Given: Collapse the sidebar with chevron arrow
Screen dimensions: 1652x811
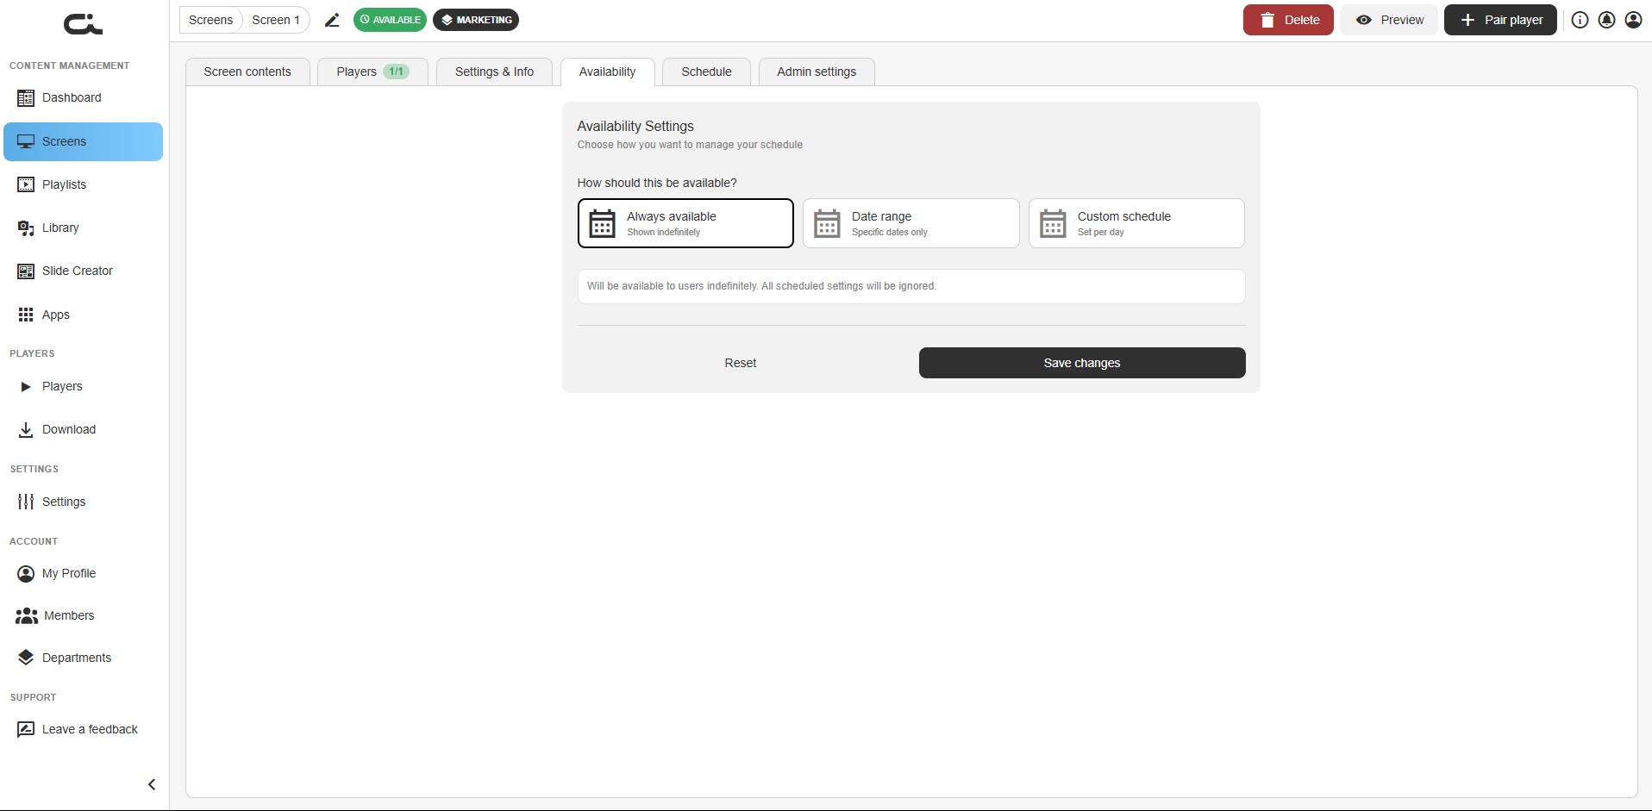Looking at the screenshot, I should [152, 784].
